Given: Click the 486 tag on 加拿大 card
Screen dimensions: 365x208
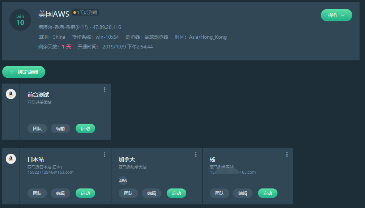Looking at the screenshot, I should click(x=123, y=181).
